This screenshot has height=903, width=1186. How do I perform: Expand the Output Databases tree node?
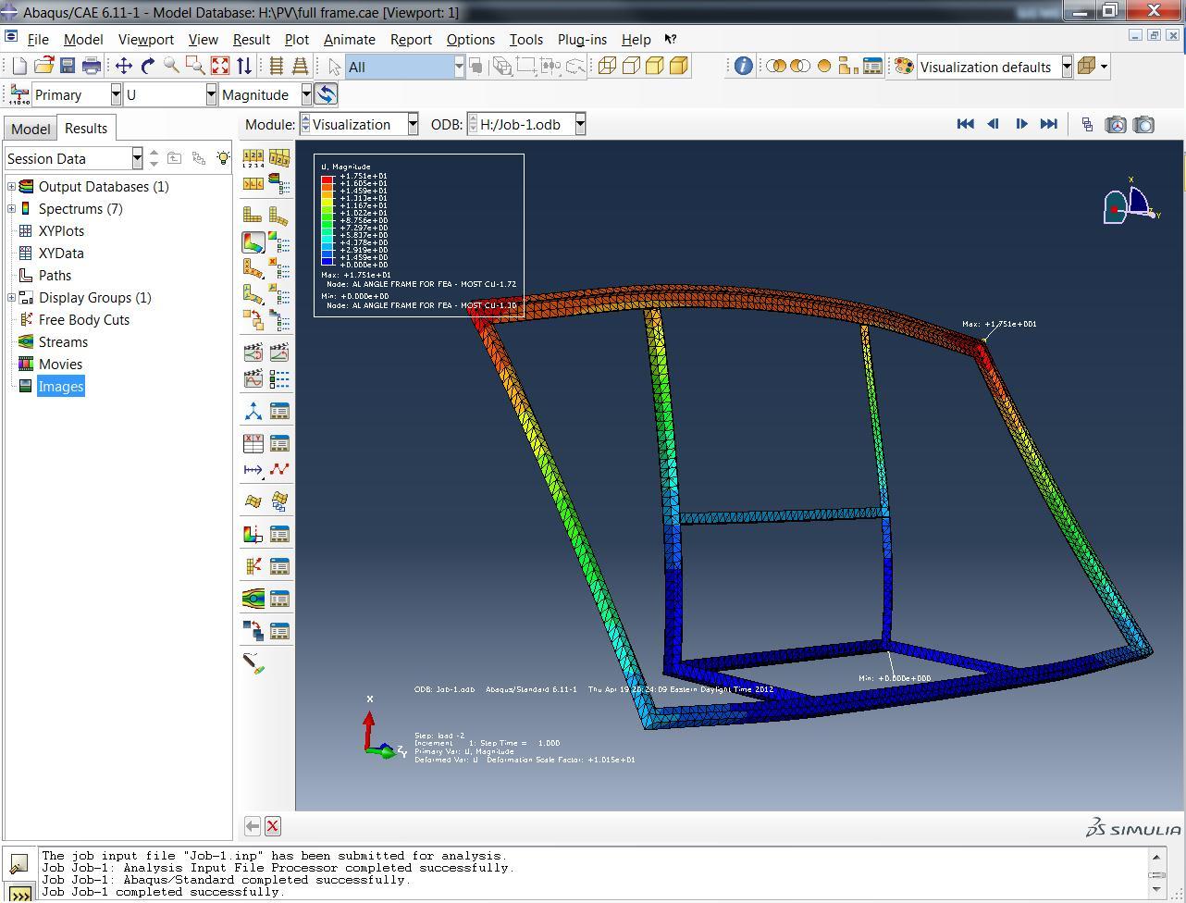pyautogui.click(x=11, y=187)
